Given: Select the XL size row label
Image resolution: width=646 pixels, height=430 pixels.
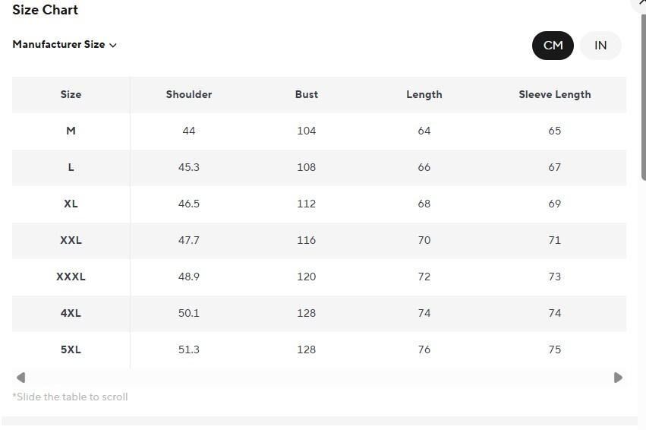Looking at the screenshot, I should pyautogui.click(x=71, y=204).
